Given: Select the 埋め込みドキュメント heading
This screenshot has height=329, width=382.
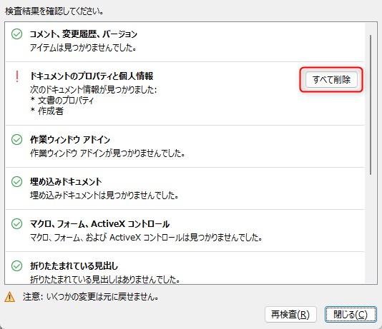Looking at the screenshot, I should [x=66, y=181].
